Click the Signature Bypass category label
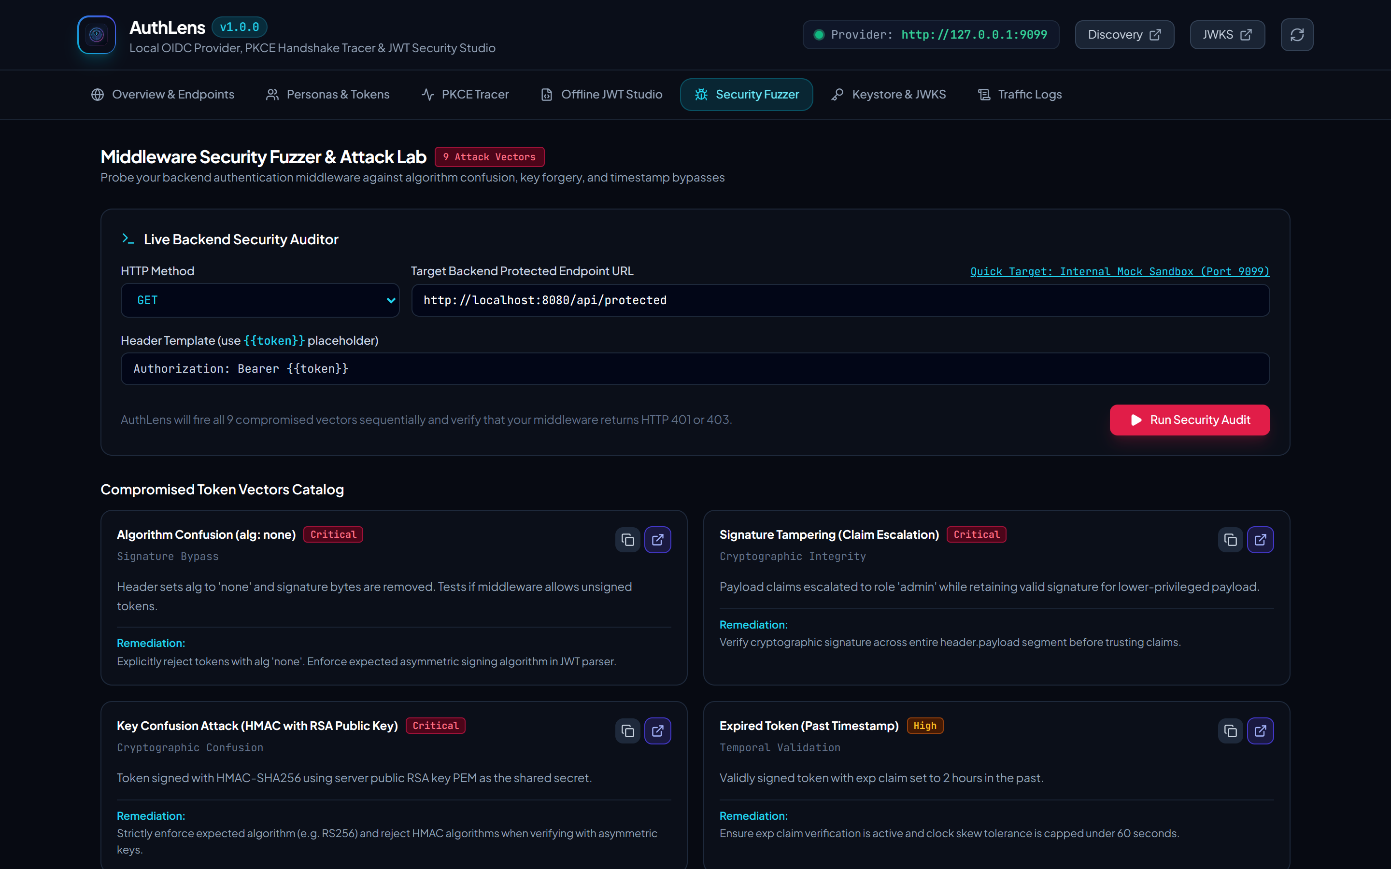The width and height of the screenshot is (1391, 869). click(167, 556)
